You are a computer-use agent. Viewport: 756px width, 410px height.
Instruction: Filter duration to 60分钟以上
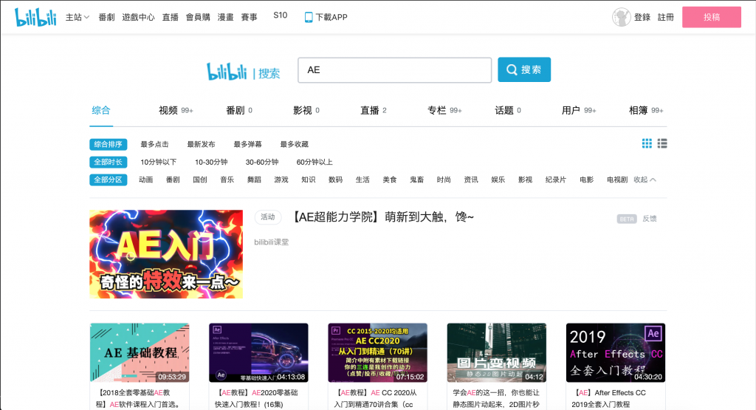point(315,162)
